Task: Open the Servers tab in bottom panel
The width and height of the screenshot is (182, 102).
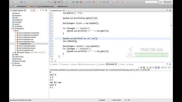Action: coord(74,64)
